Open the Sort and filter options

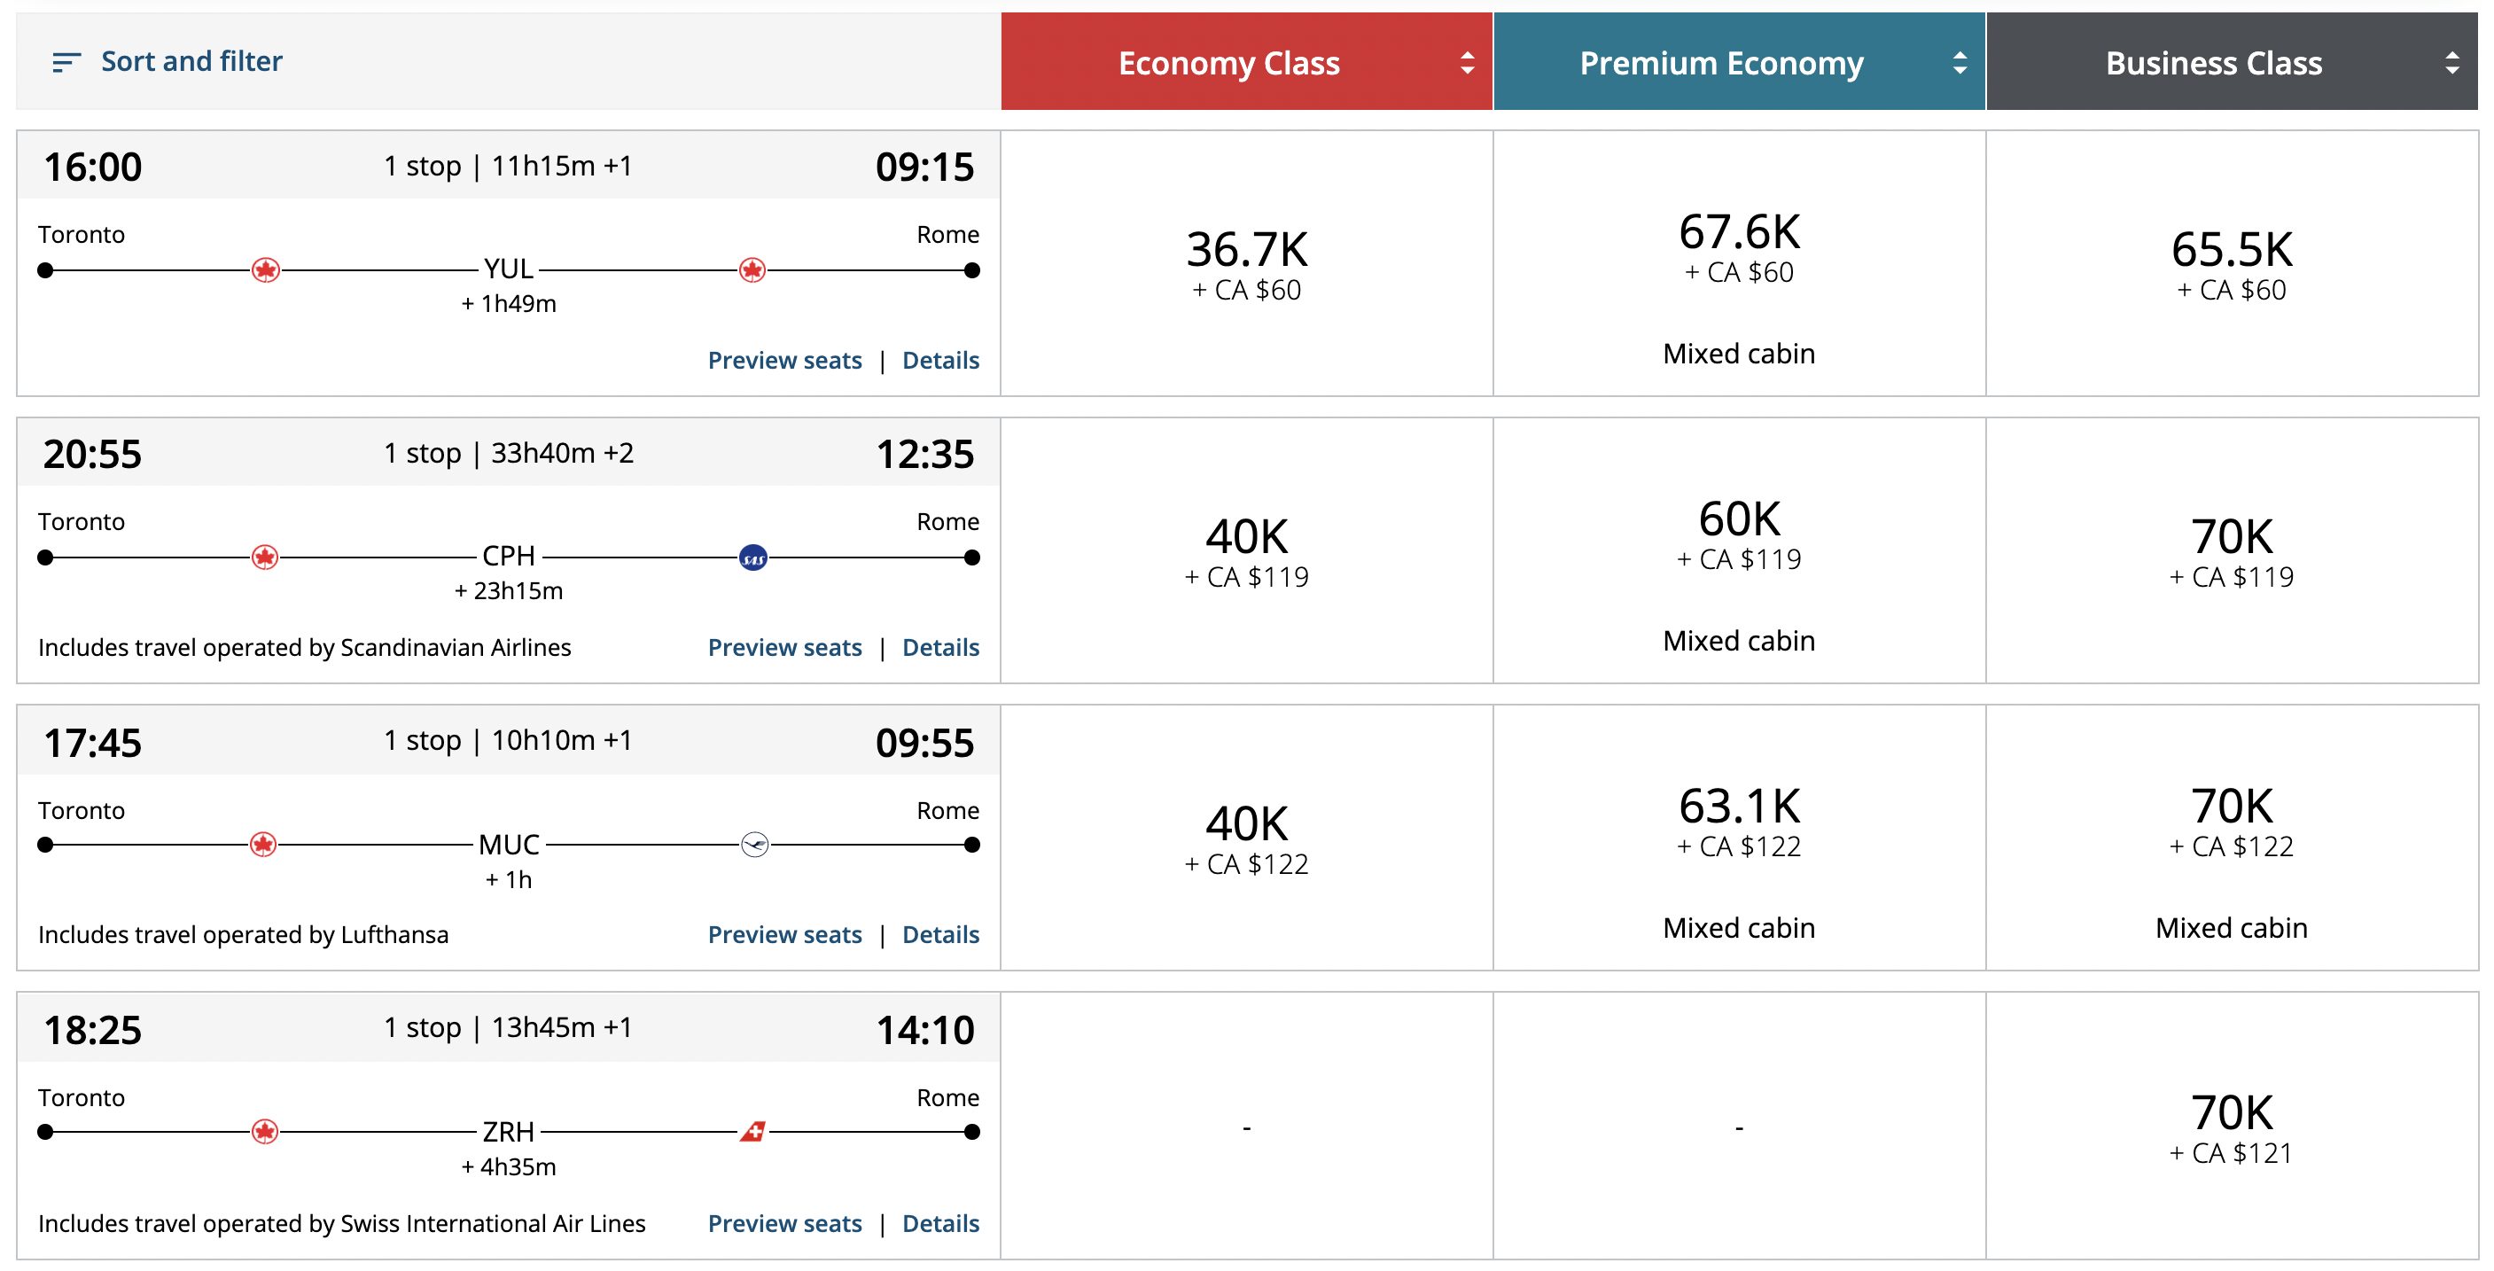coord(191,62)
